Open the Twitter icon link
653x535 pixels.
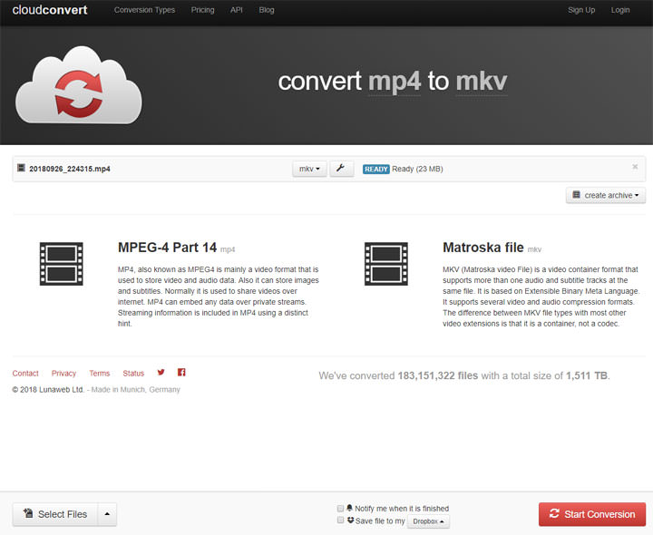click(161, 372)
